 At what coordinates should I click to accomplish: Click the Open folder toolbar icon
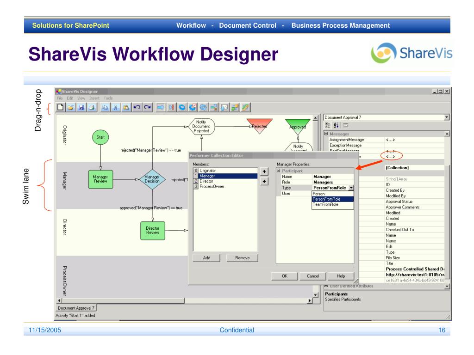click(x=71, y=107)
